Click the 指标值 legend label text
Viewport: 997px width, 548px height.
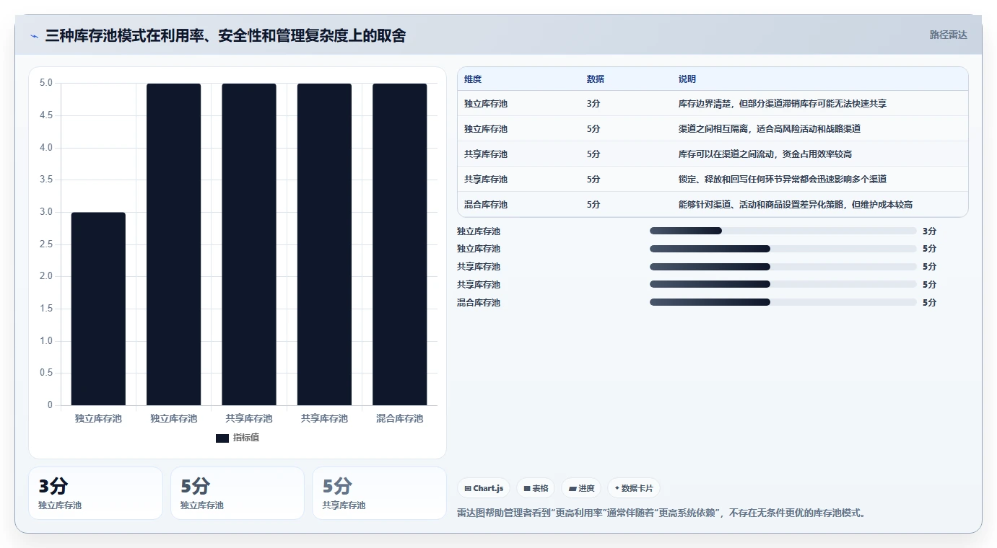click(x=246, y=438)
